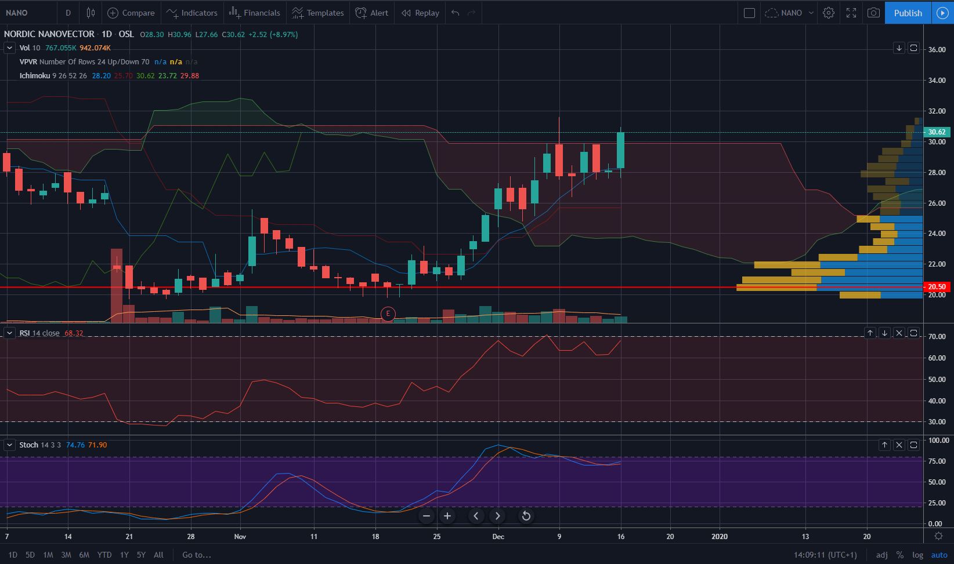Viewport: 954px width, 564px height.
Task: Zoom out the chart with minus button
Action: click(x=427, y=516)
